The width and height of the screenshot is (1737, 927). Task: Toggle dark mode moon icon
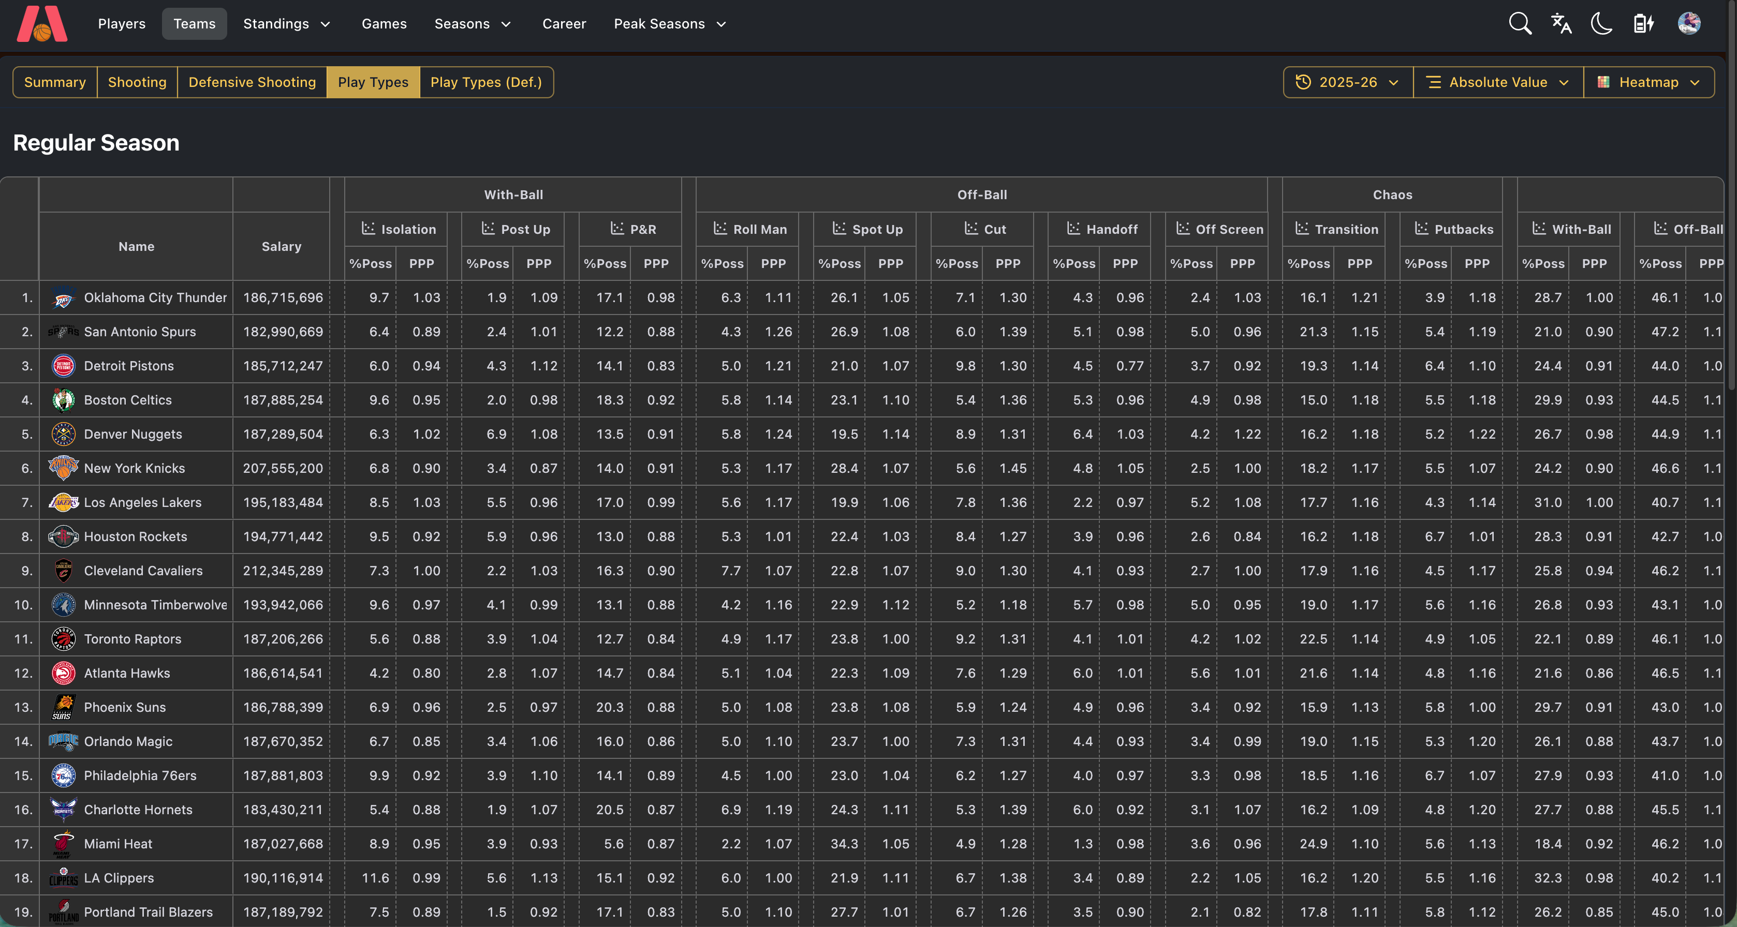[1601, 24]
